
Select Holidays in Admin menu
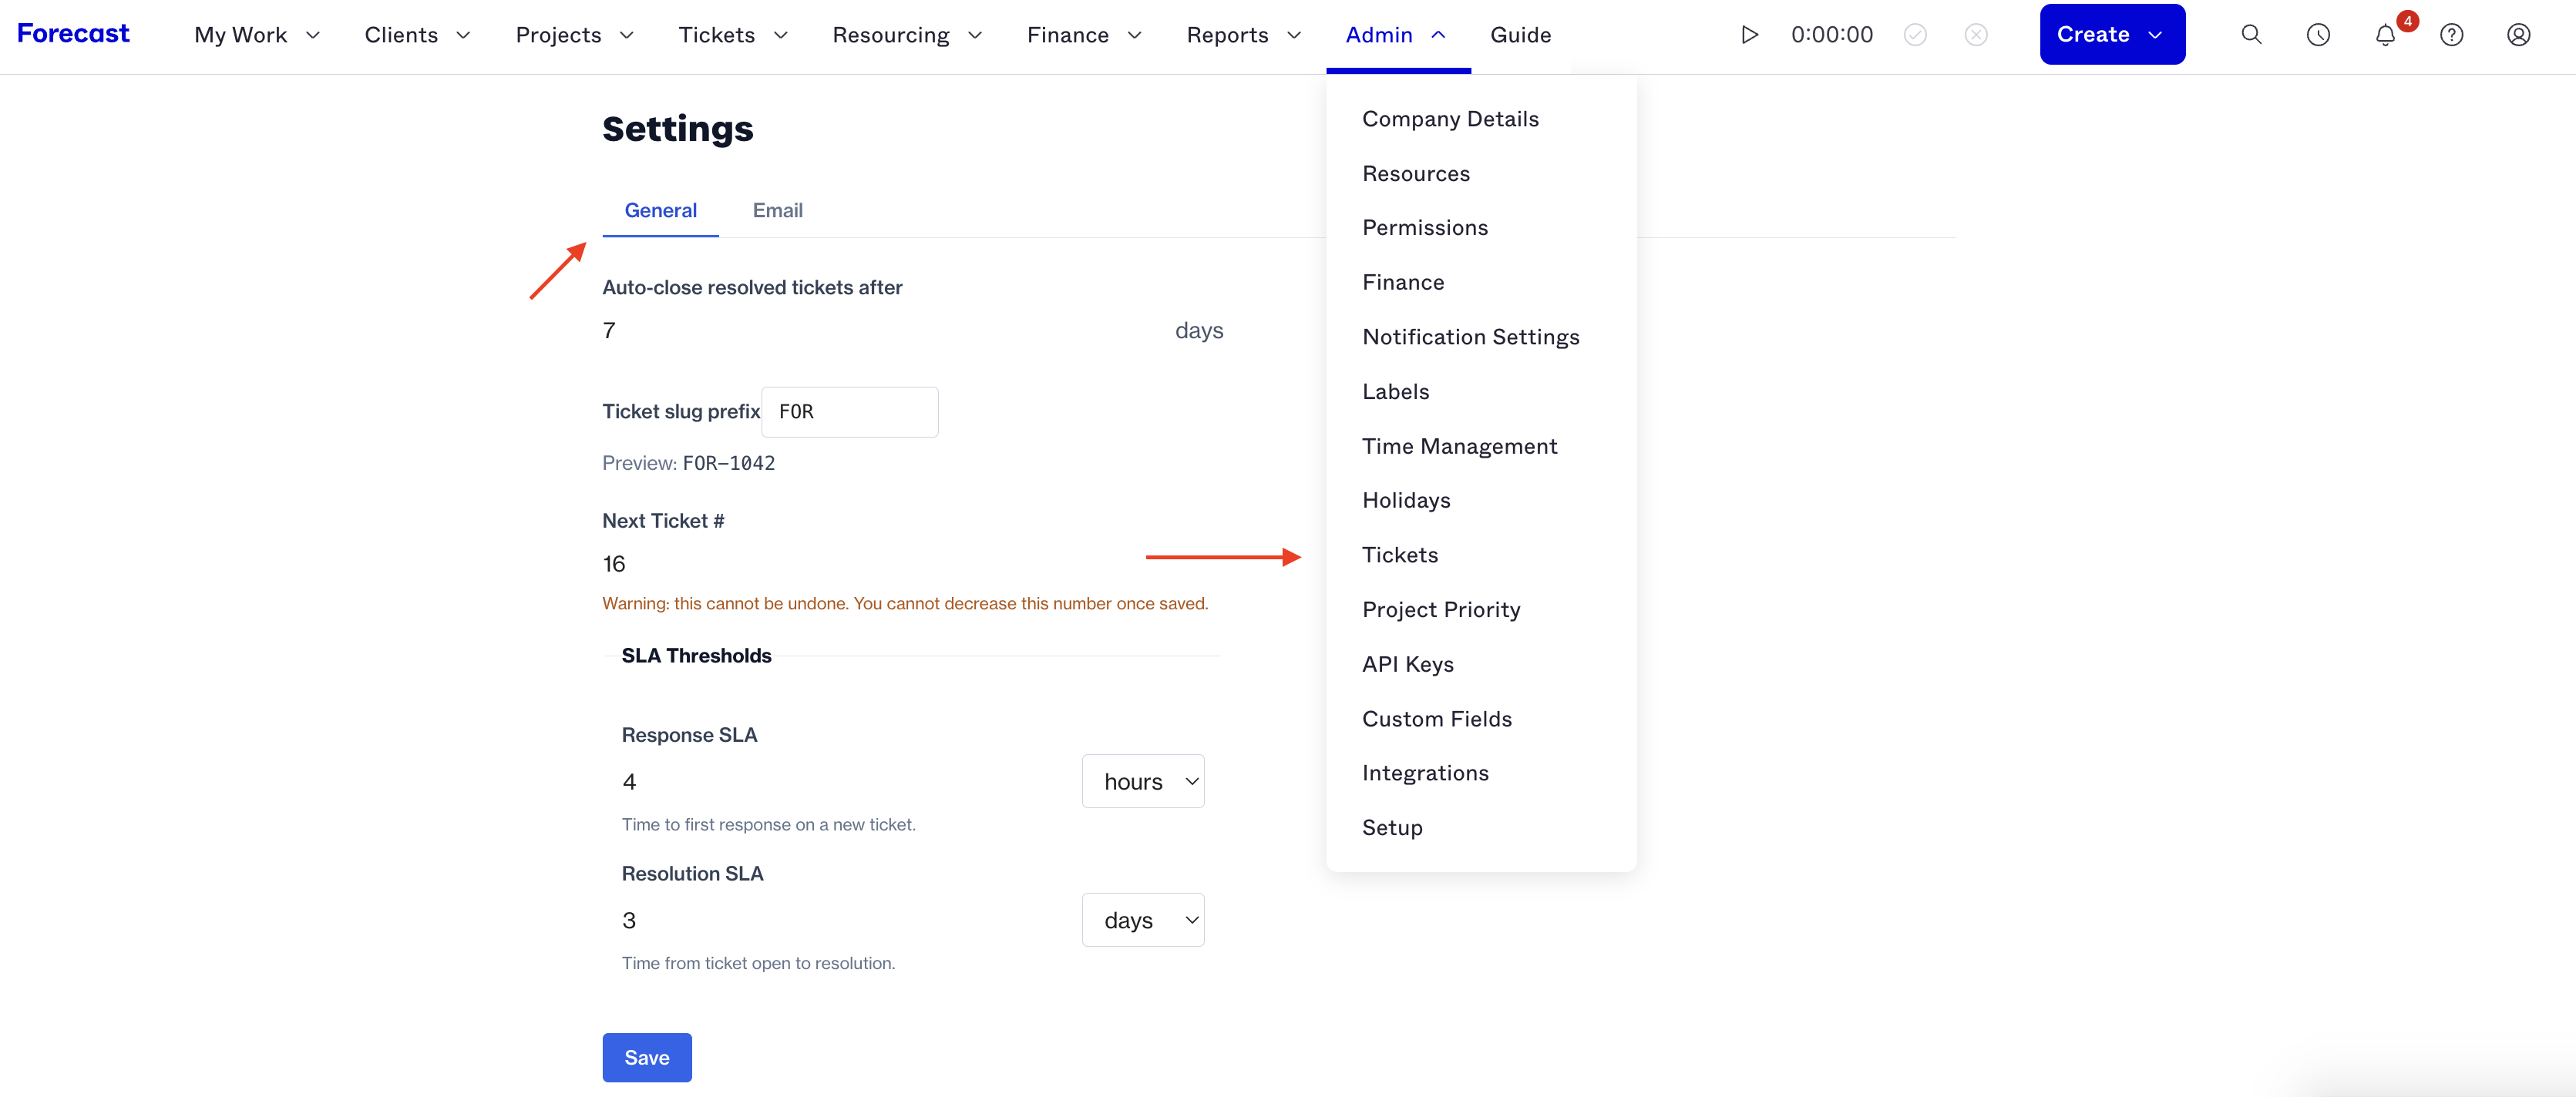[x=1405, y=501]
